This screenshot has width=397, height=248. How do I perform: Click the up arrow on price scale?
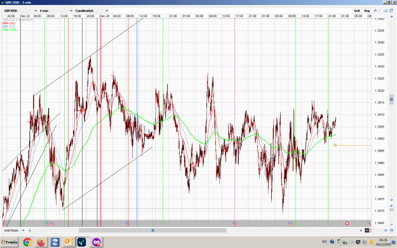[391, 16]
